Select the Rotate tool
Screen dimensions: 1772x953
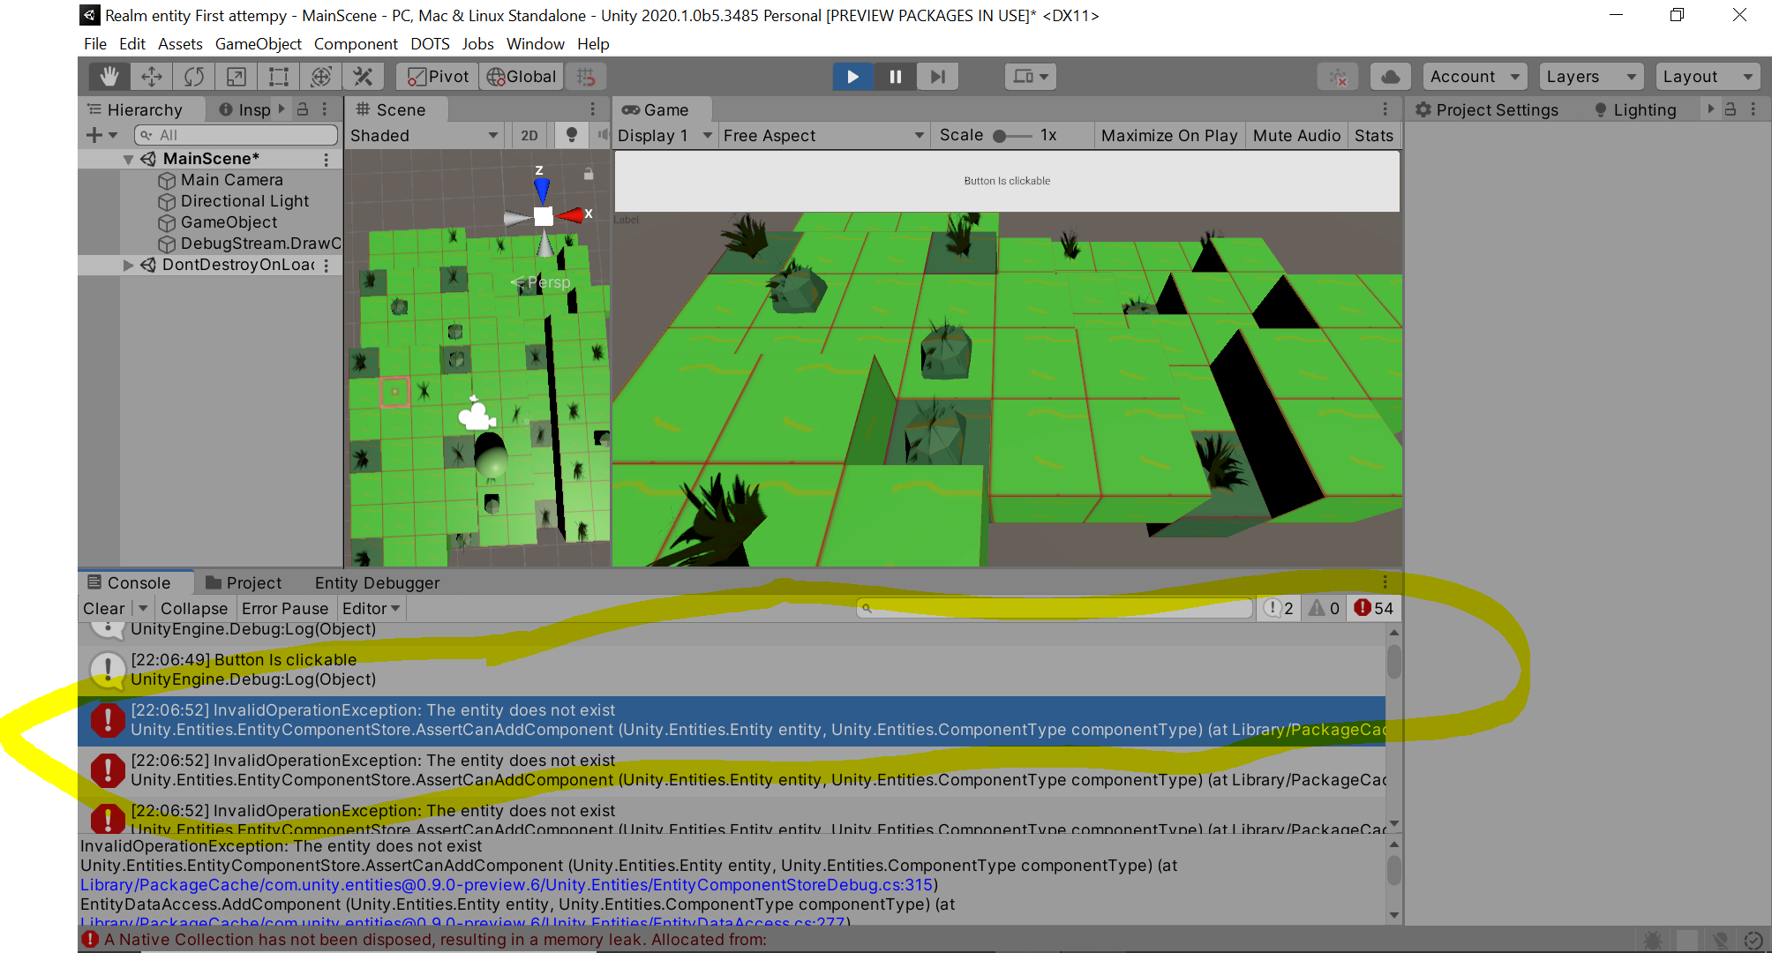coord(192,76)
